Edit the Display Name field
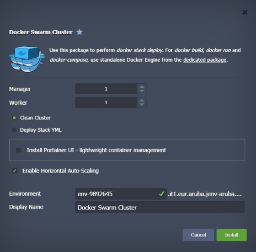The height and width of the screenshot is (252, 256). pyautogui.click(x=160, y=207)
